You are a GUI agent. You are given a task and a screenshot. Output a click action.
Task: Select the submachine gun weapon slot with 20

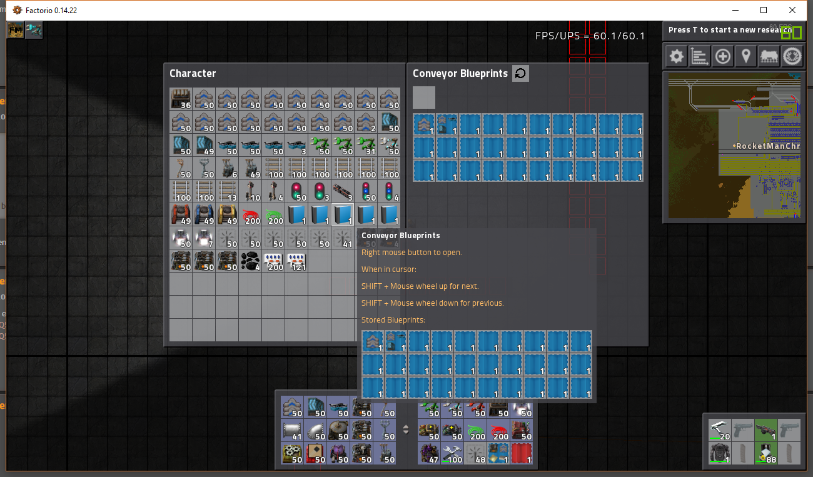point(720,430)
